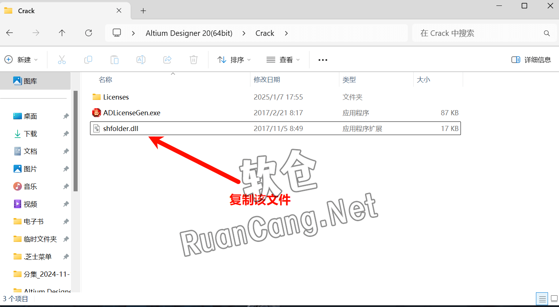Click the Paste clipboard icon
Viewport: 559px width, 307px height.
115,60
